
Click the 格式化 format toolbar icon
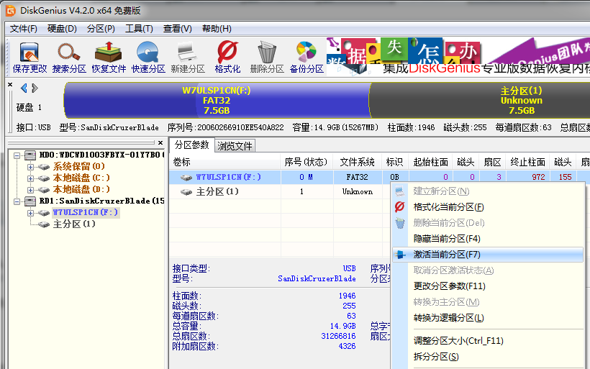(227, 52)
